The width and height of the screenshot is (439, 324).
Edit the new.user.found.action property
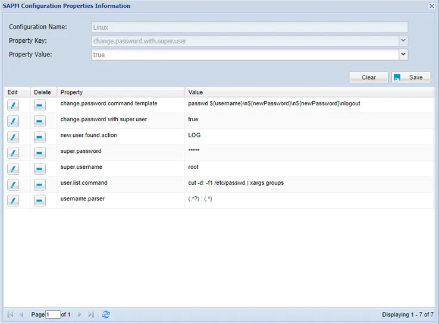(x=13, y=137)
